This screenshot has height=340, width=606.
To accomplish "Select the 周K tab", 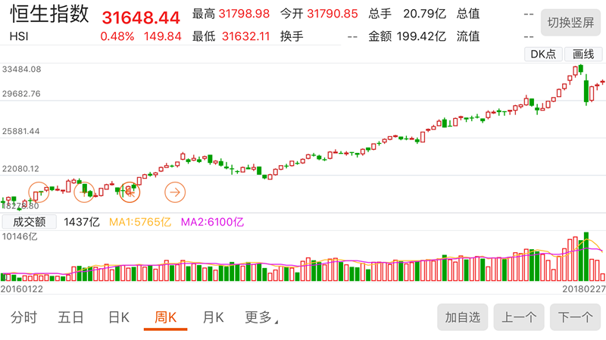I will [x=165, y=317].
